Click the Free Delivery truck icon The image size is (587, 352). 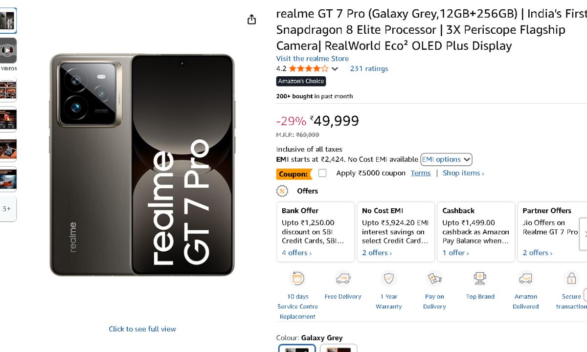(x=343, y=279)
